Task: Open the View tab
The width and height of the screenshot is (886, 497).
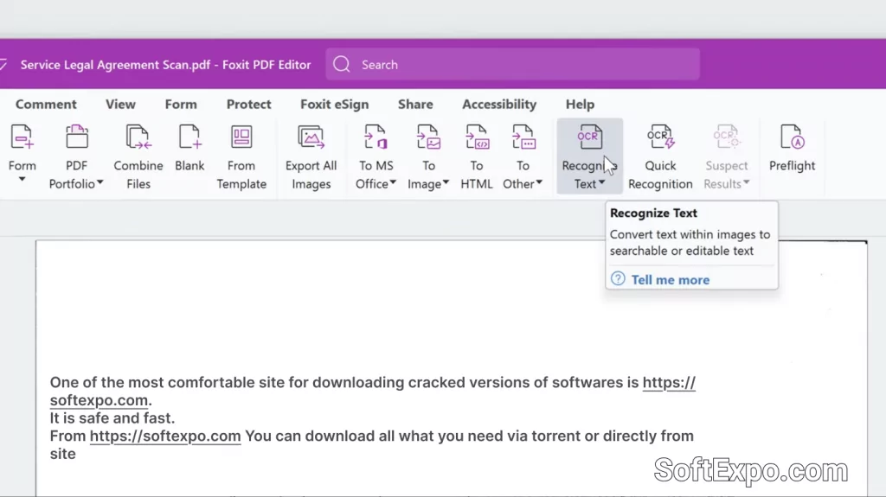Action: (x=120, y=105)
